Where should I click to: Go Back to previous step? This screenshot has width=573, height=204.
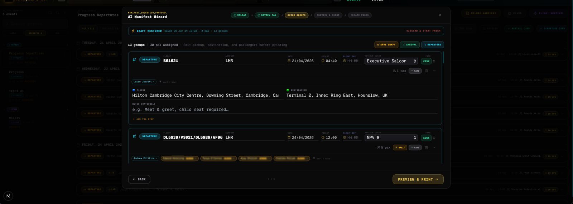click(139, 179)
